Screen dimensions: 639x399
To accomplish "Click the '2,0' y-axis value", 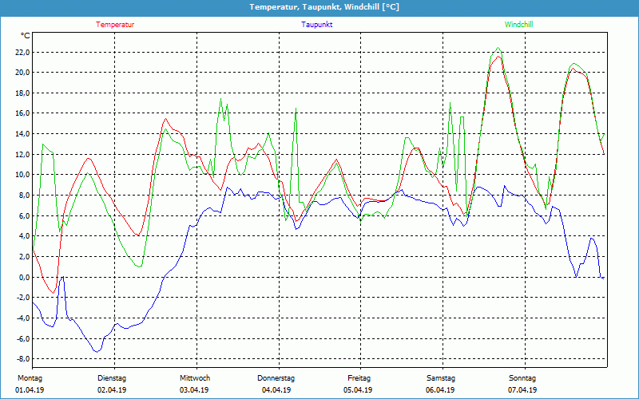I will point(24,256).
